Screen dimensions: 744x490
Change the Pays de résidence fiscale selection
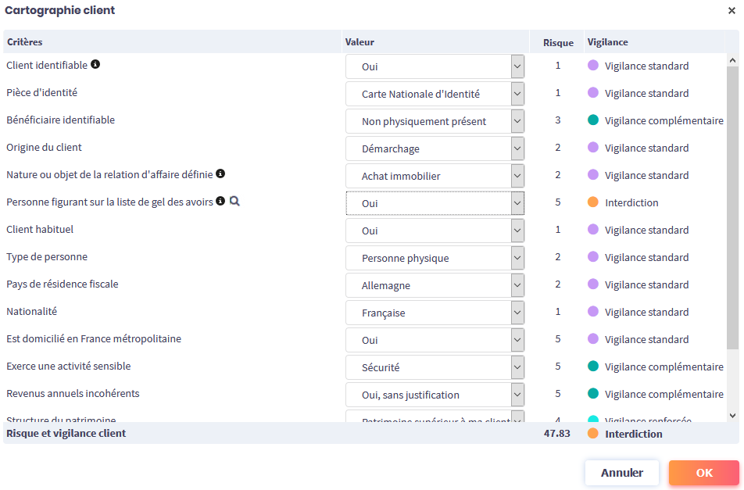point(435,285)
